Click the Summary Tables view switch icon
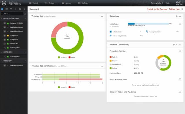 click(x=182, y=9)
